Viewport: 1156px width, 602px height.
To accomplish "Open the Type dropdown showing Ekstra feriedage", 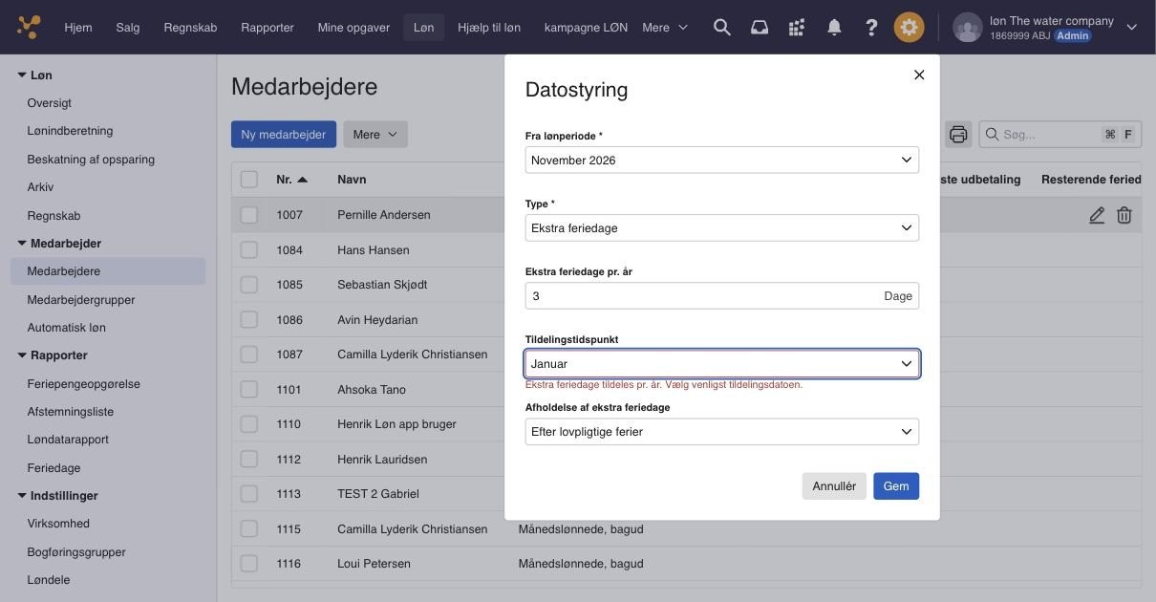I will pos(722,227).
